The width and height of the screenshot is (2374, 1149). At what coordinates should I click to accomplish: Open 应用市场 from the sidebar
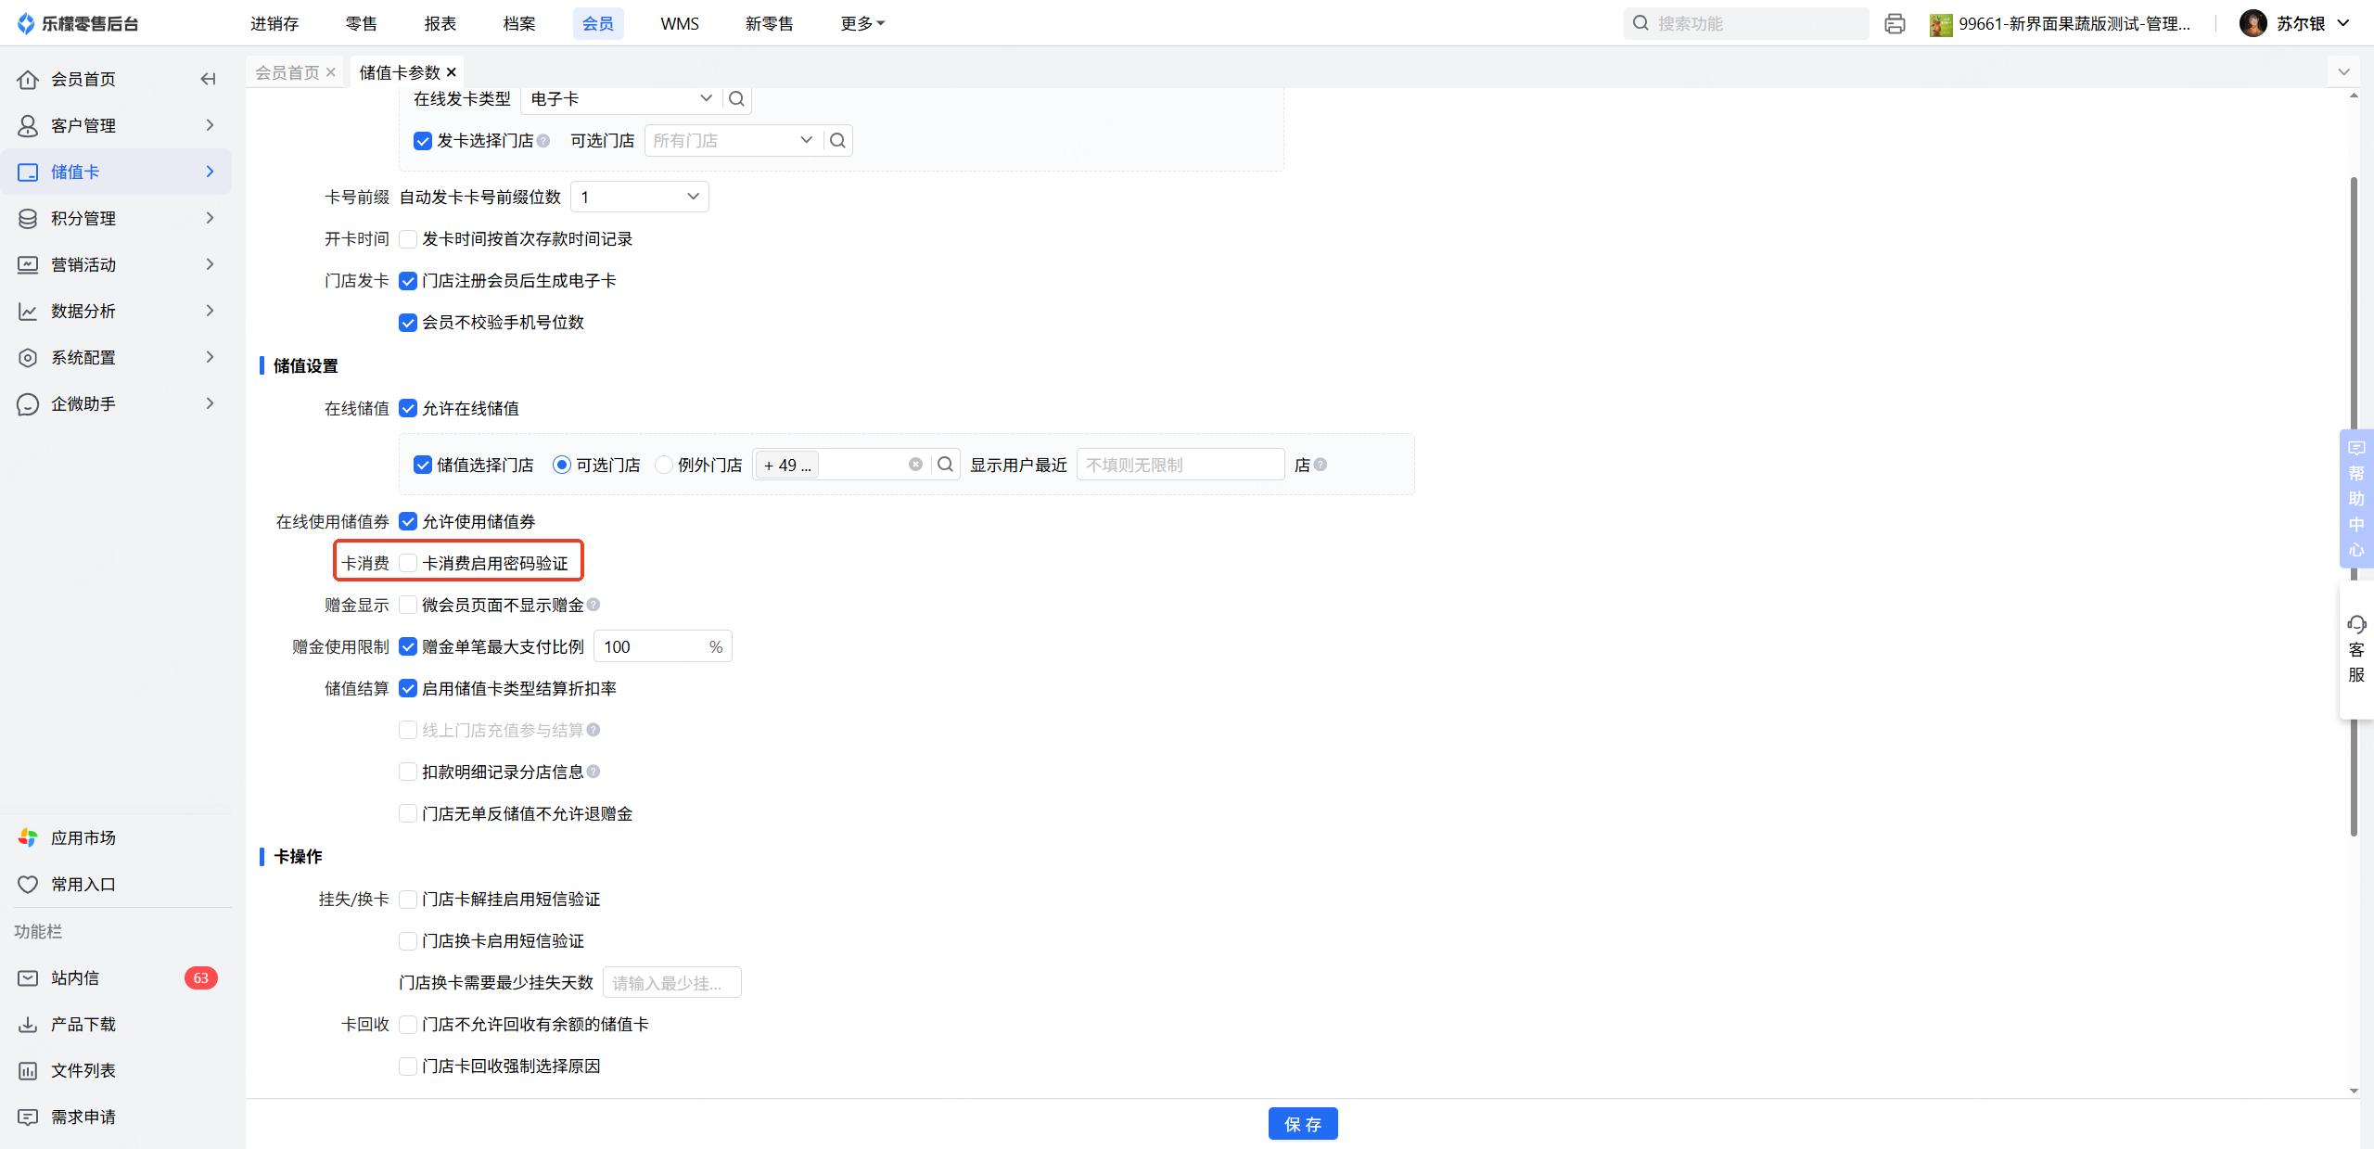pos(83,837)
